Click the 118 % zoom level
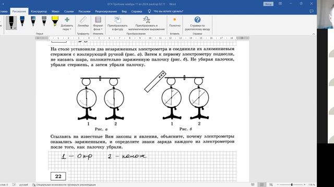Screen dimensions: 334x187 tap(312, 185)
